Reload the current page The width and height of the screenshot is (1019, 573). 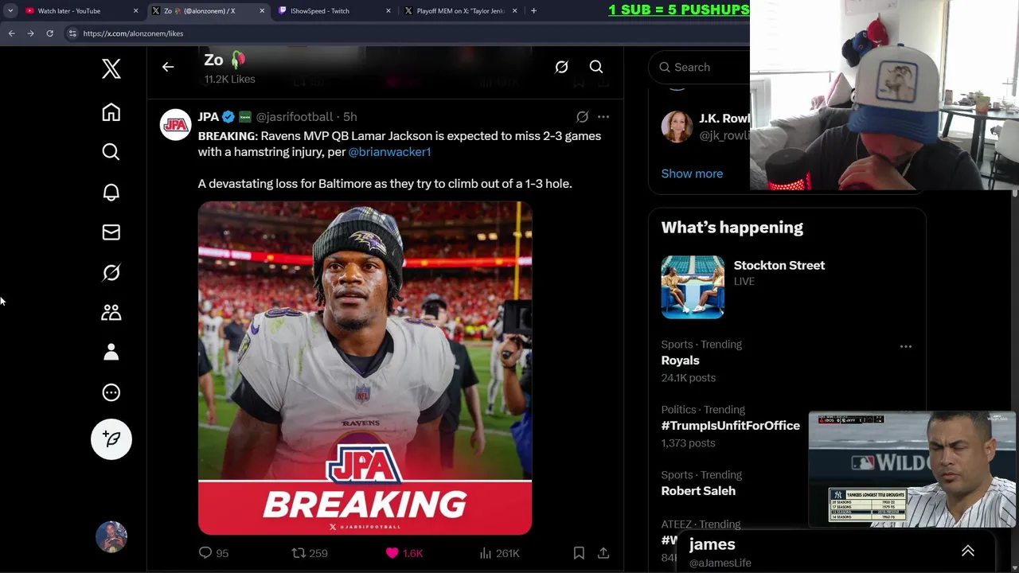tap(49, 33)
